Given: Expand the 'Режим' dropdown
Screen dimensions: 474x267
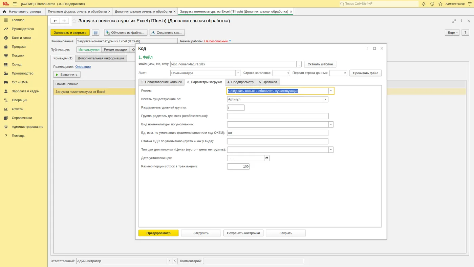Looking at the screenshot, I should 331,91.
